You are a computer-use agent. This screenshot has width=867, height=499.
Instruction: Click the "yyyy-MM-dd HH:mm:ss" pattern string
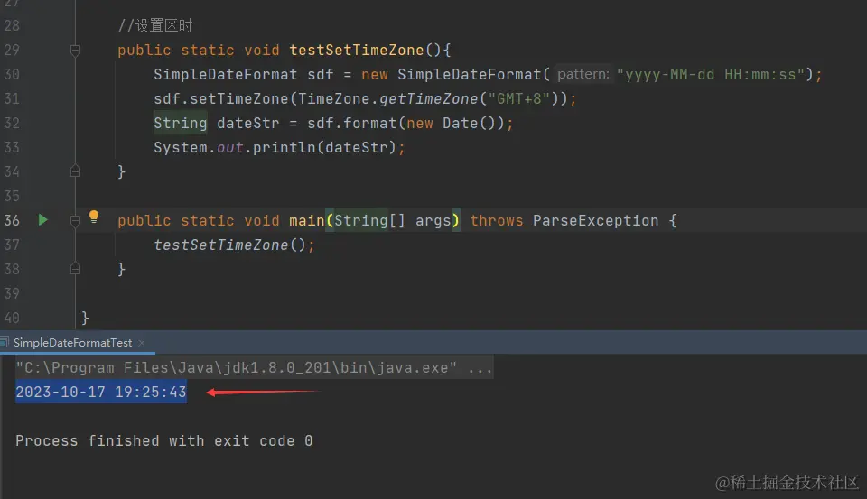[711, 75]
